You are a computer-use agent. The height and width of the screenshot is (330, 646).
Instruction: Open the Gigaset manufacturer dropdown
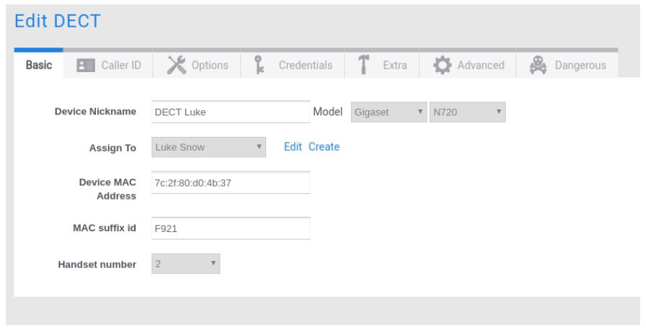click(x=388, y=112)
